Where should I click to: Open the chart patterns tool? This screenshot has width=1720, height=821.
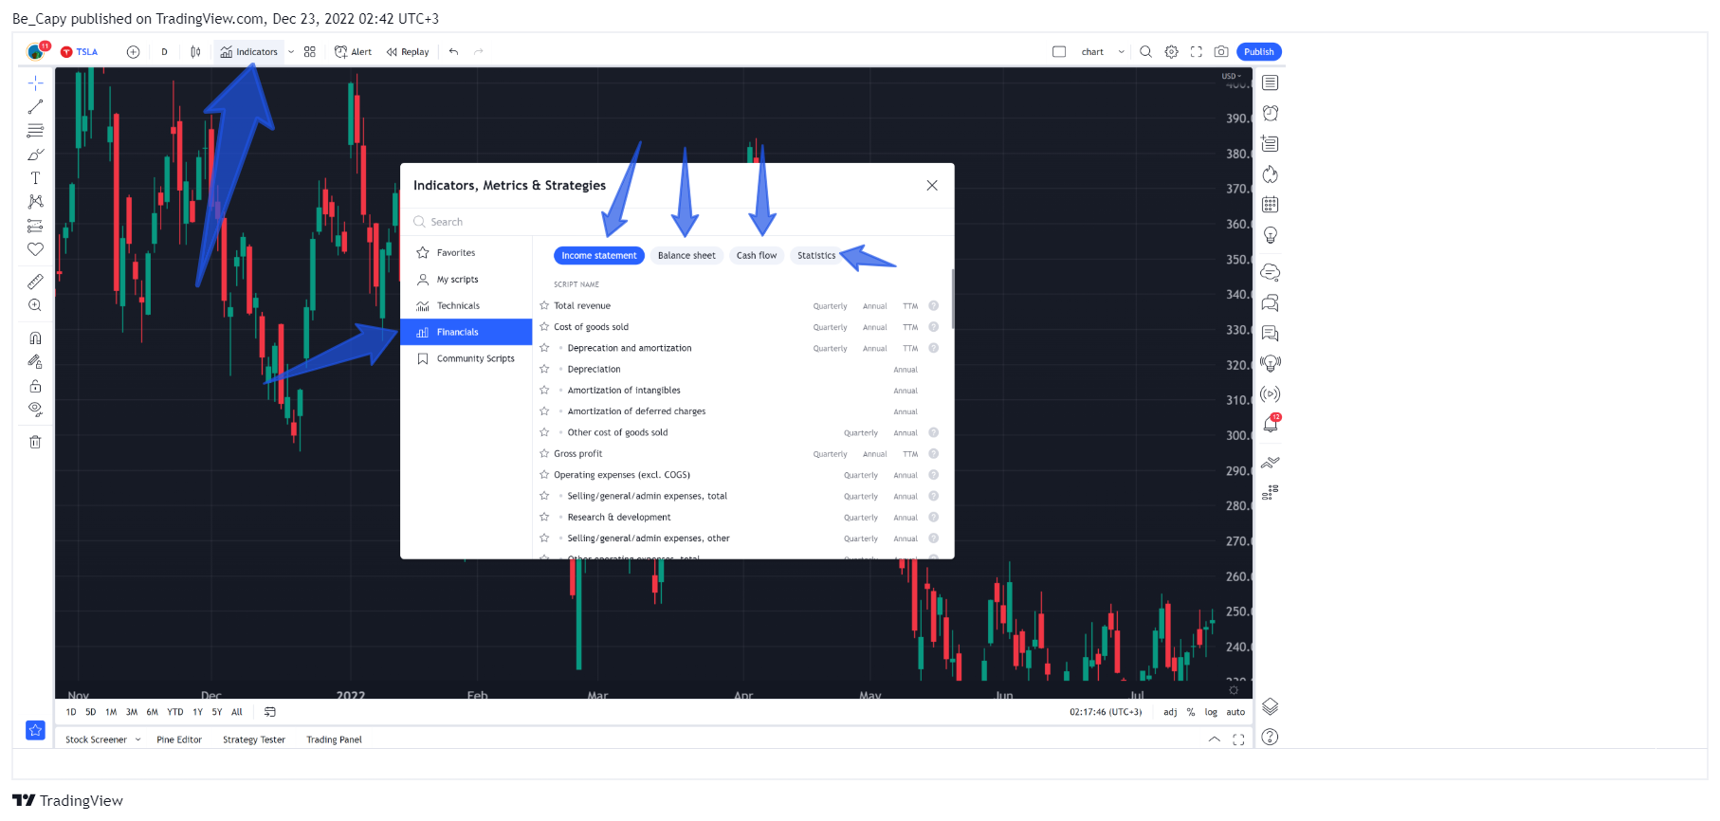[x=35, y=202]
